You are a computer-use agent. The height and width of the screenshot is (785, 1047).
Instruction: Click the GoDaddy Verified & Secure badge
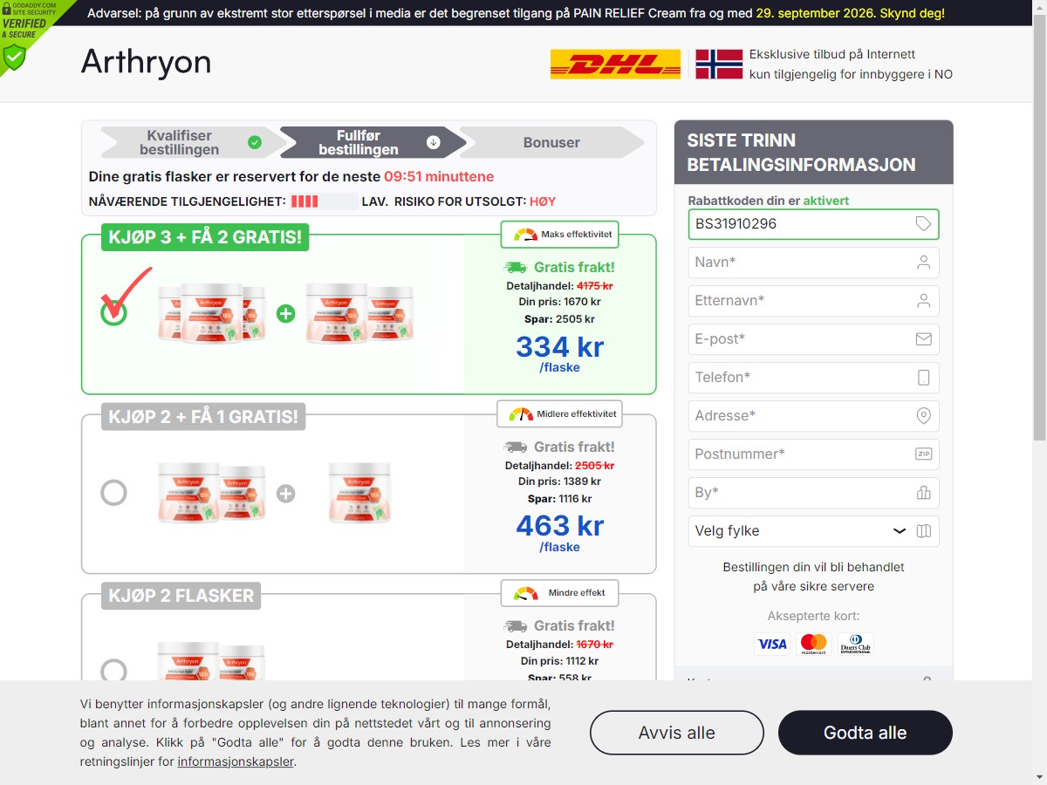coord(24,33)
